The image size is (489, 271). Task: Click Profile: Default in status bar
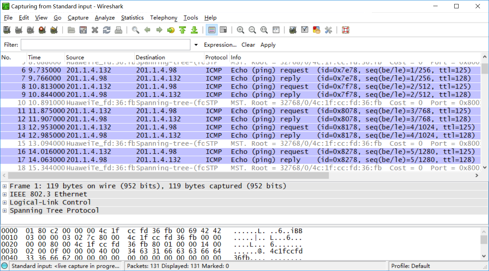[x=410, y=266]
